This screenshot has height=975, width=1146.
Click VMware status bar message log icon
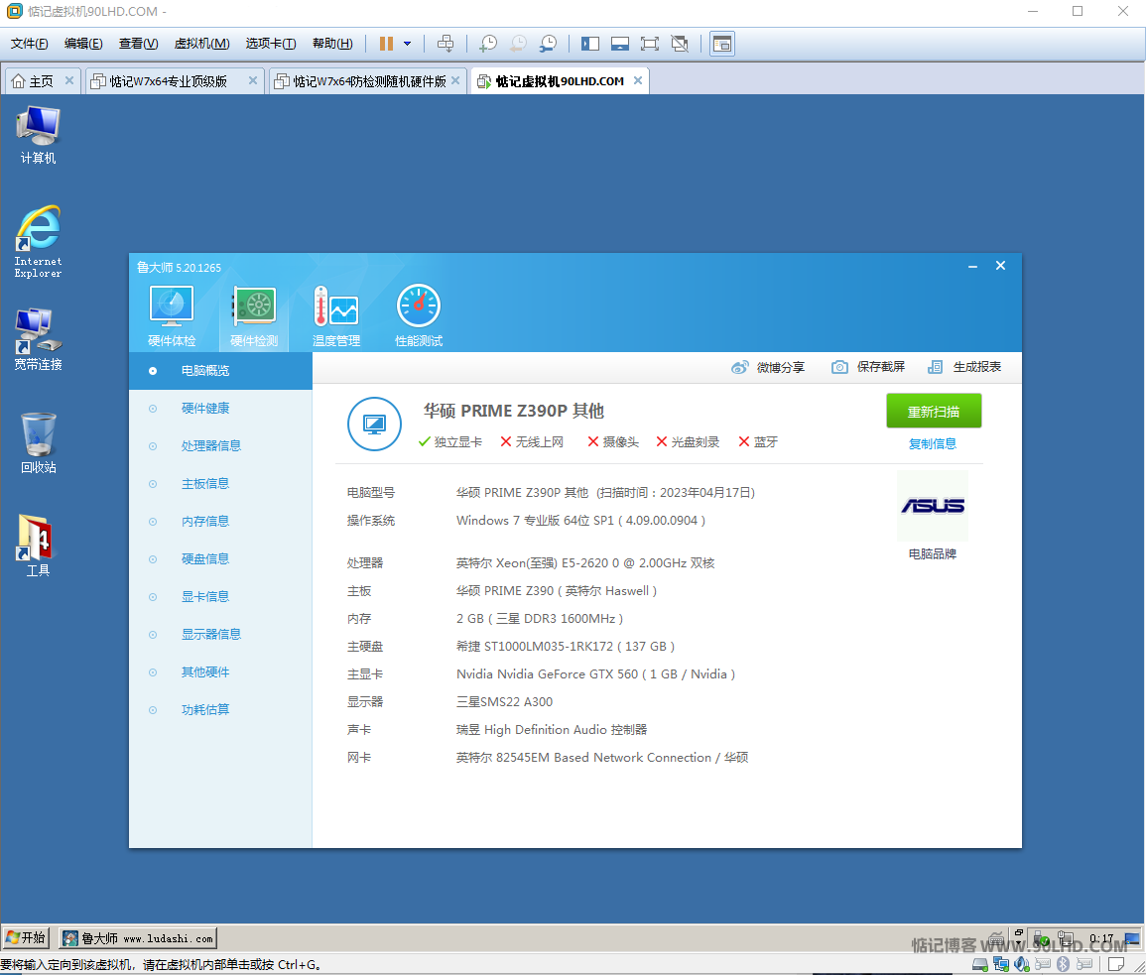(1116, 964)
